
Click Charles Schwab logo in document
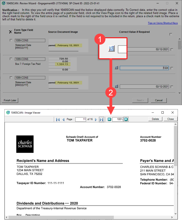25,144
